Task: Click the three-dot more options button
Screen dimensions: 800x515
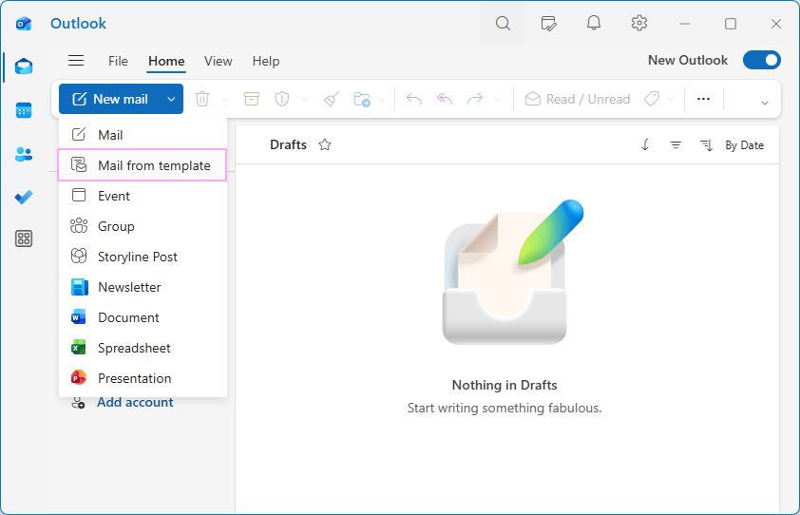Action: (x=704, y=99)
